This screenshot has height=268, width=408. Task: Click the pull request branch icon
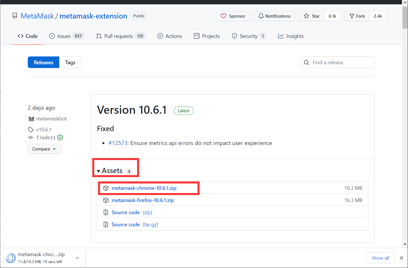click(x=99, y=36)
